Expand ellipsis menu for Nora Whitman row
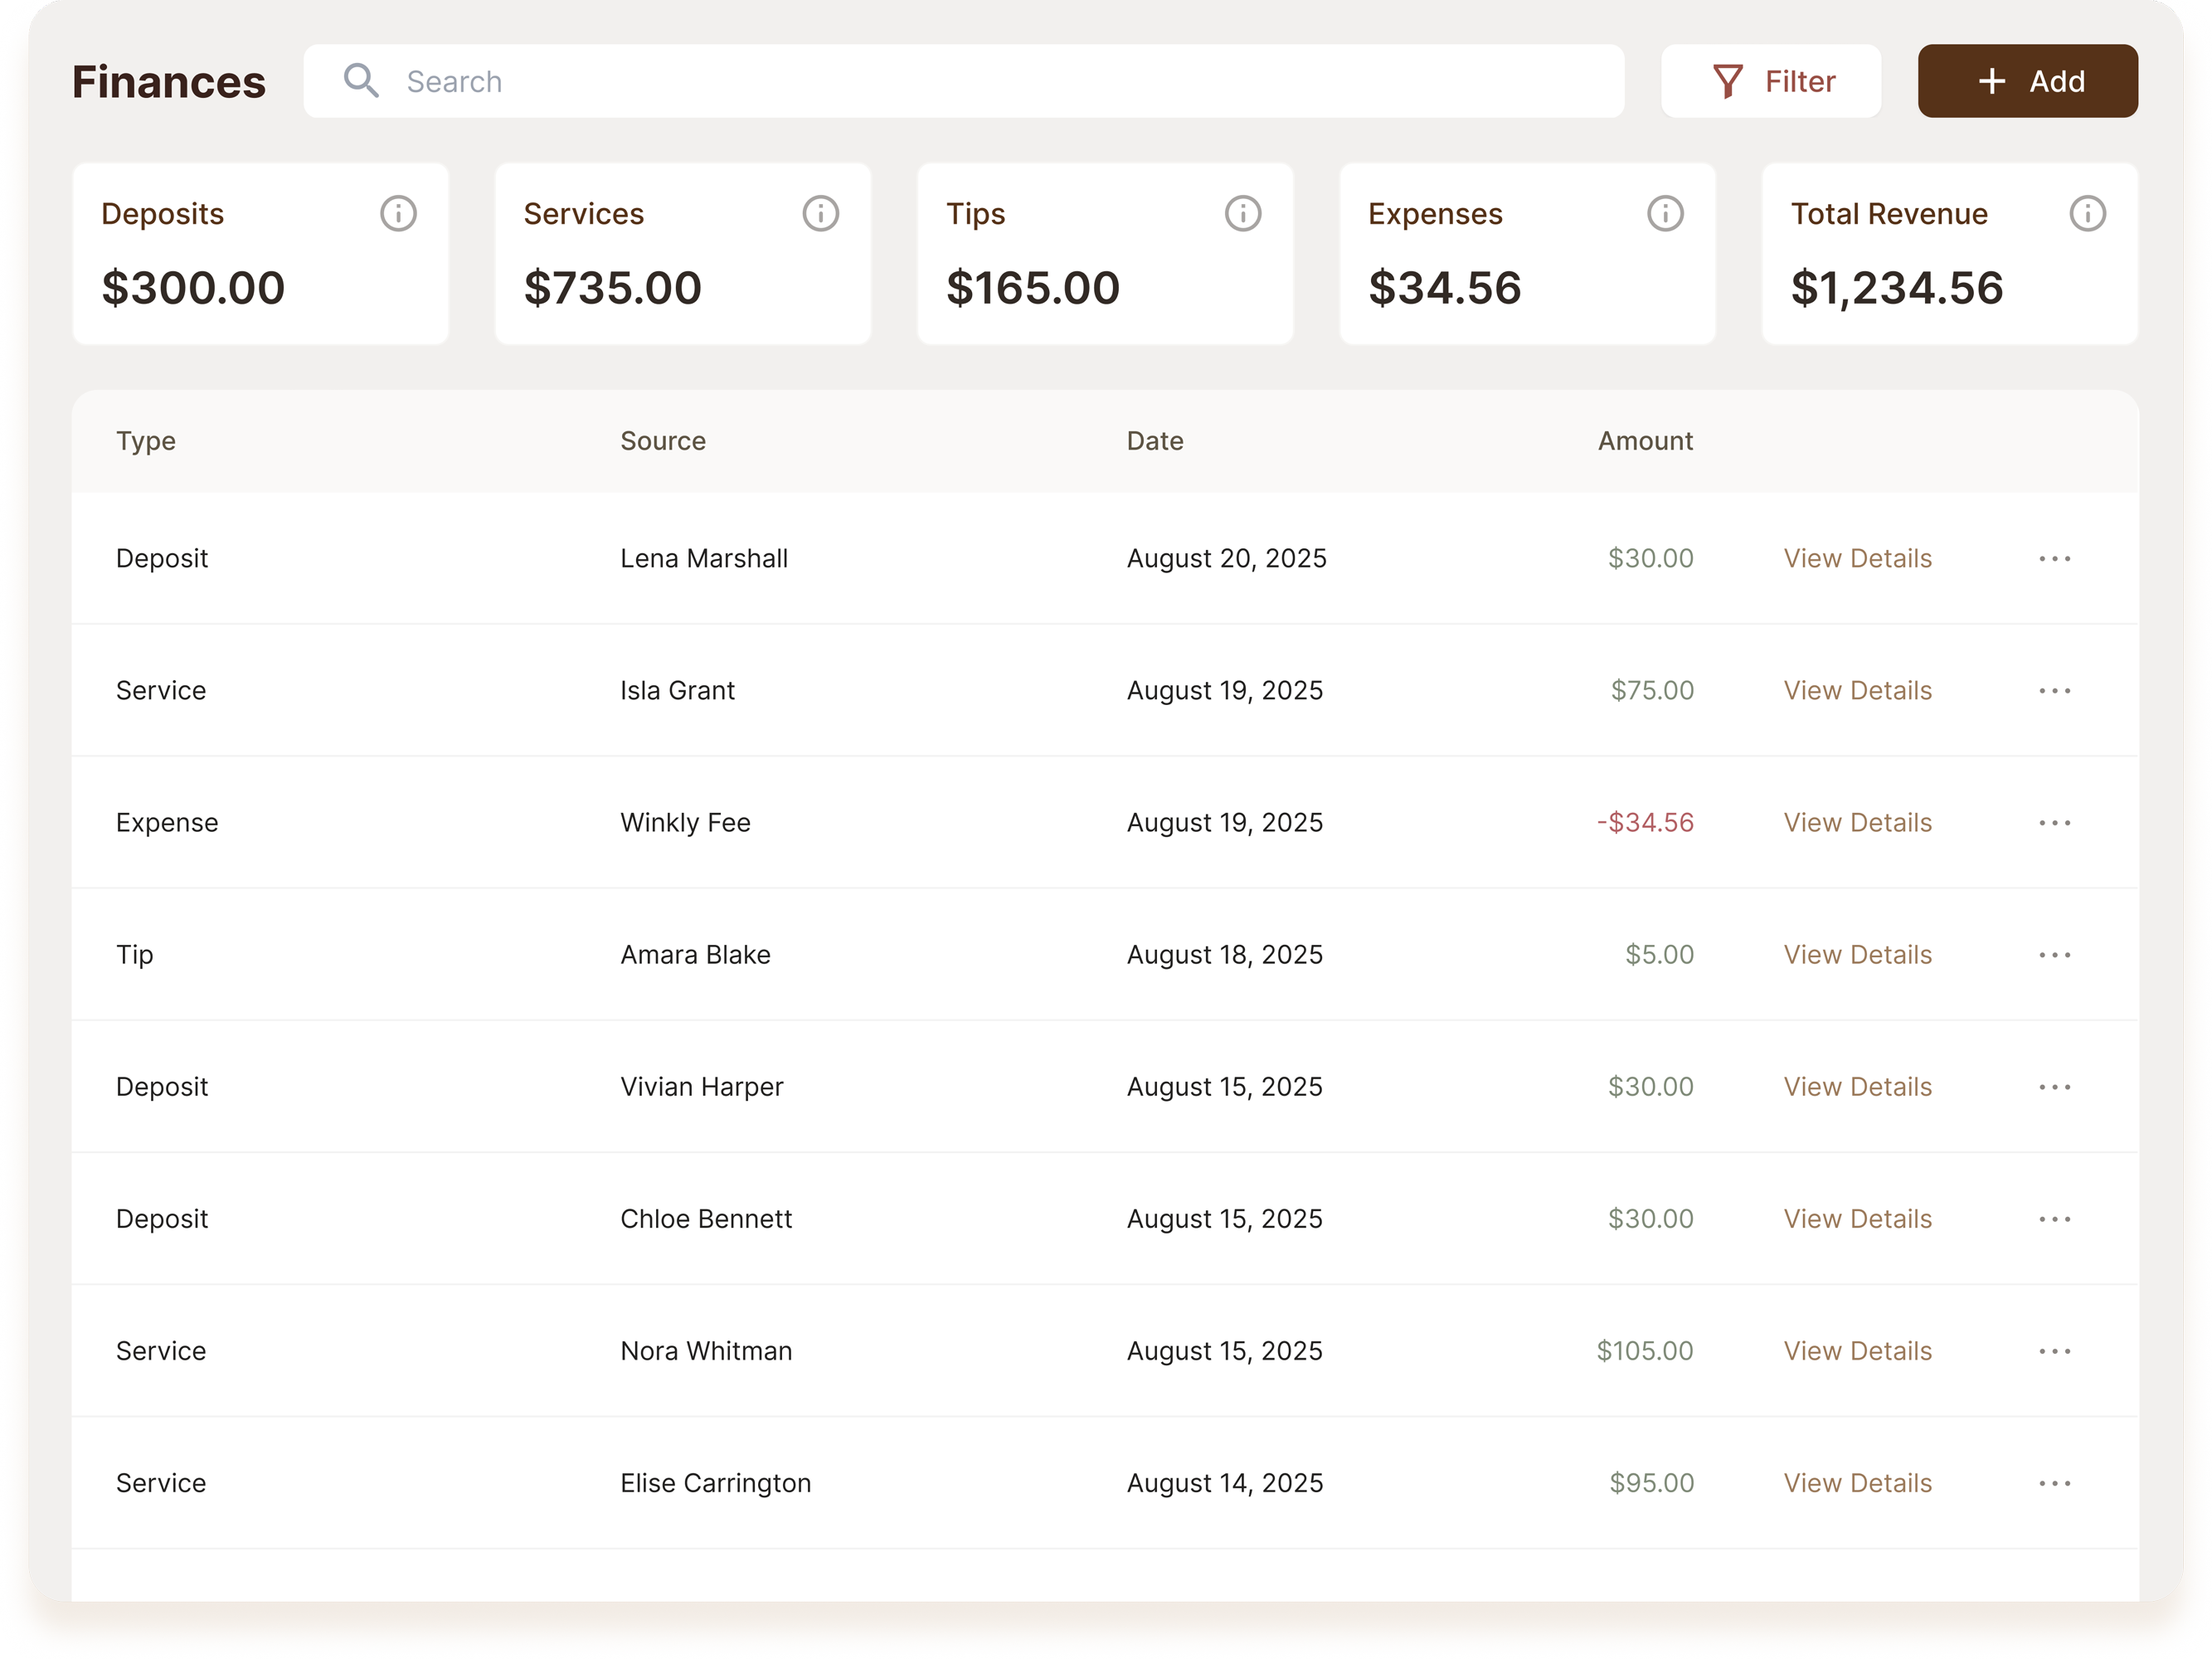Viewport: 2212px width, 1659px height. 2054,1351
